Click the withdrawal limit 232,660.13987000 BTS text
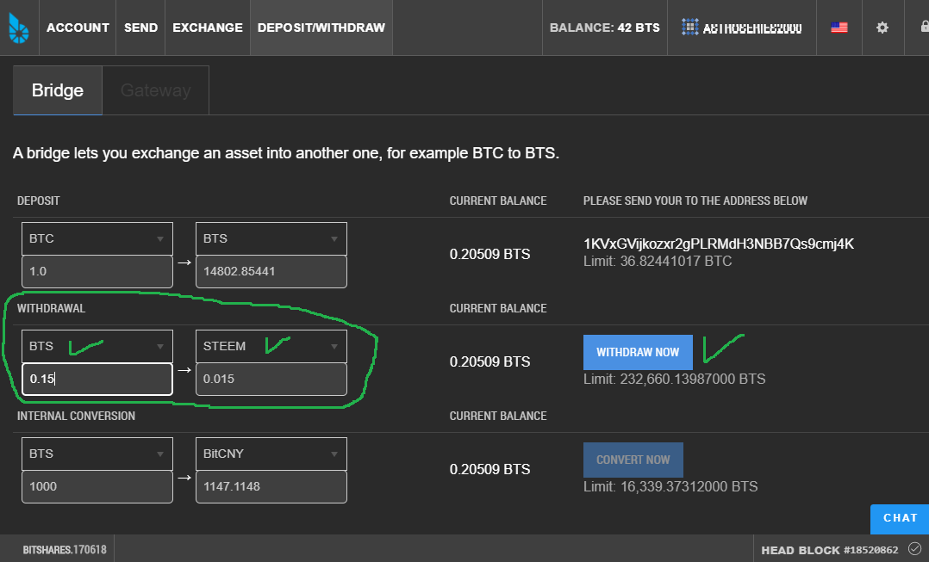This screenshot has width=929, height=562. click(674, 379)
